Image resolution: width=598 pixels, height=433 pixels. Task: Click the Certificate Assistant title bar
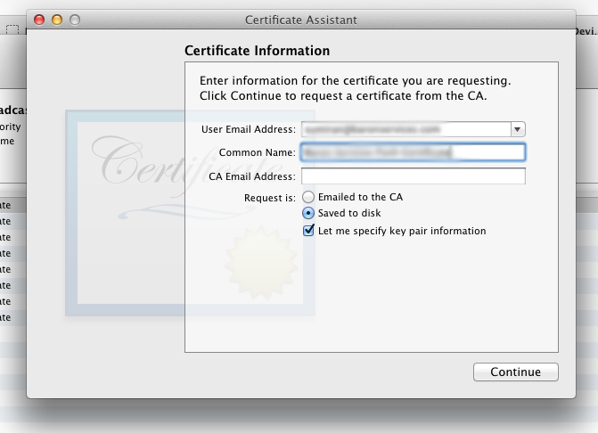pyautogui.click(x=300, y=20)
